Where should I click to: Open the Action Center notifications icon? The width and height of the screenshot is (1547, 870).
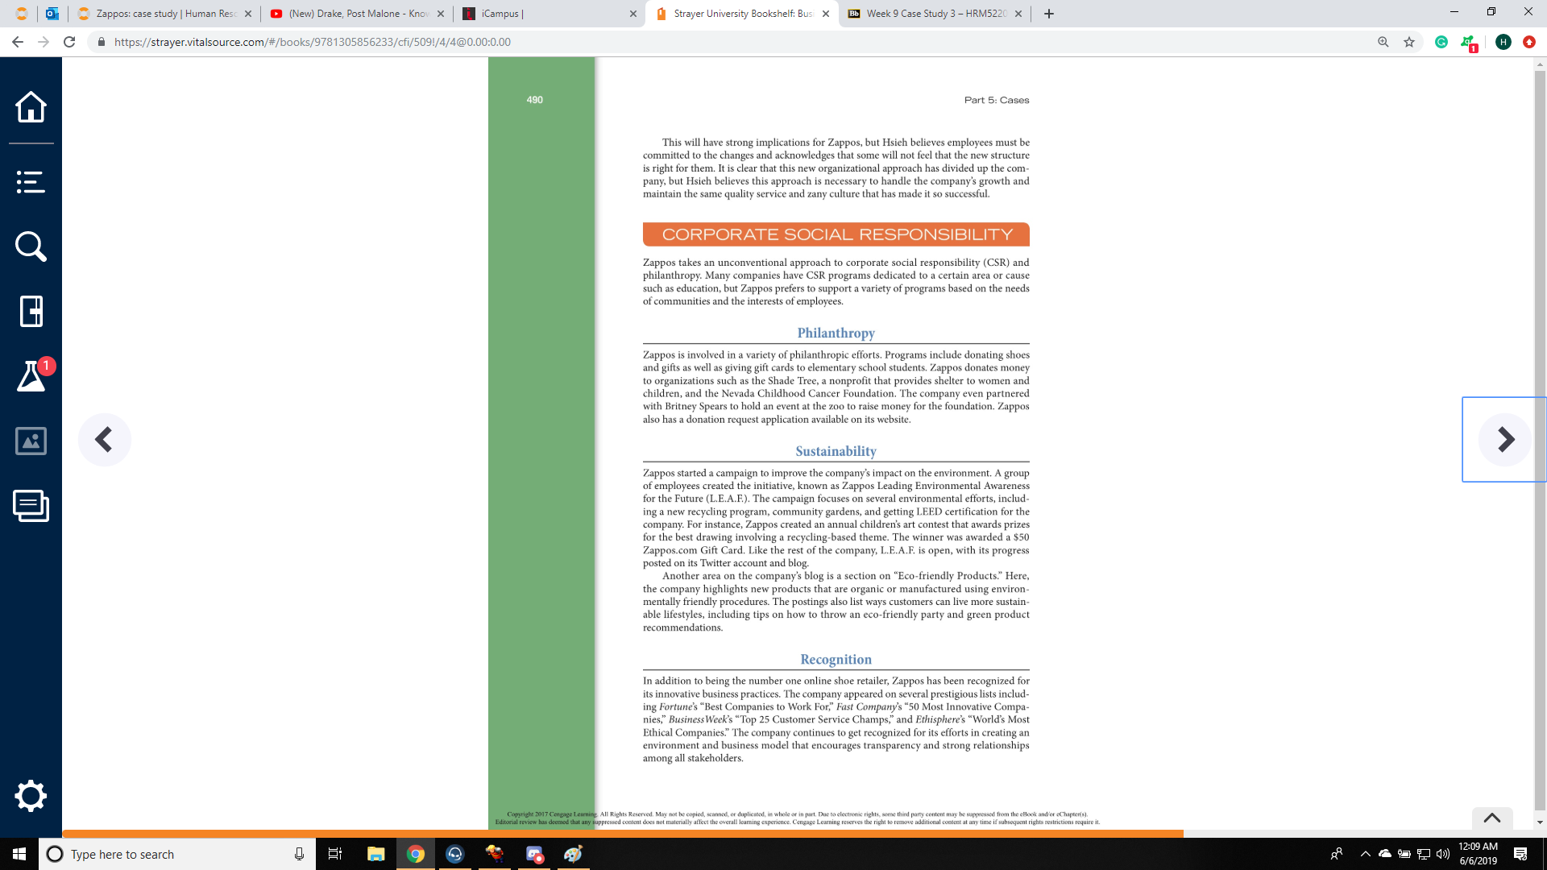(1520, 854)
